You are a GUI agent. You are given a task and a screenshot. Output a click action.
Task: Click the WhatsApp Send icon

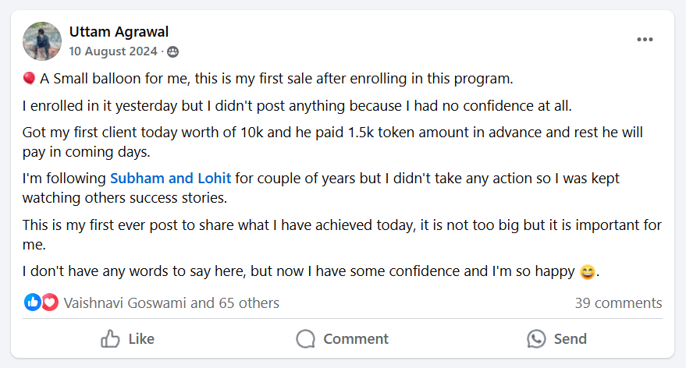(x=536, y=339)
